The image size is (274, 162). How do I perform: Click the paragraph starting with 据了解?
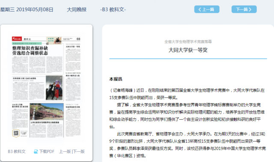click(x=187, y=116)
